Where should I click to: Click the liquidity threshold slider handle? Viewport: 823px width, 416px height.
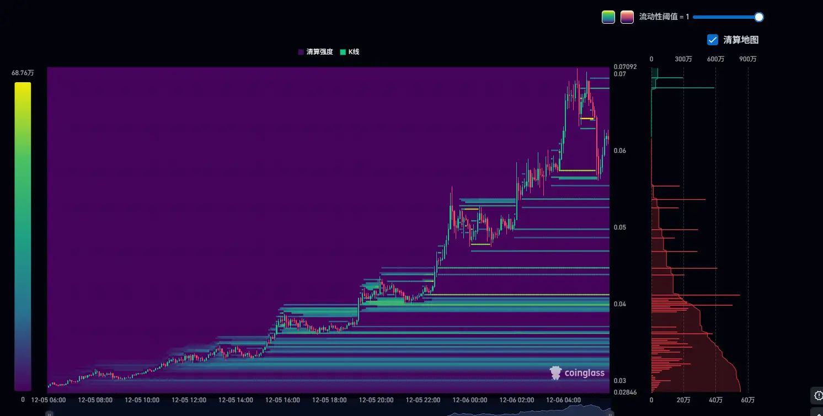pos(759,17)
